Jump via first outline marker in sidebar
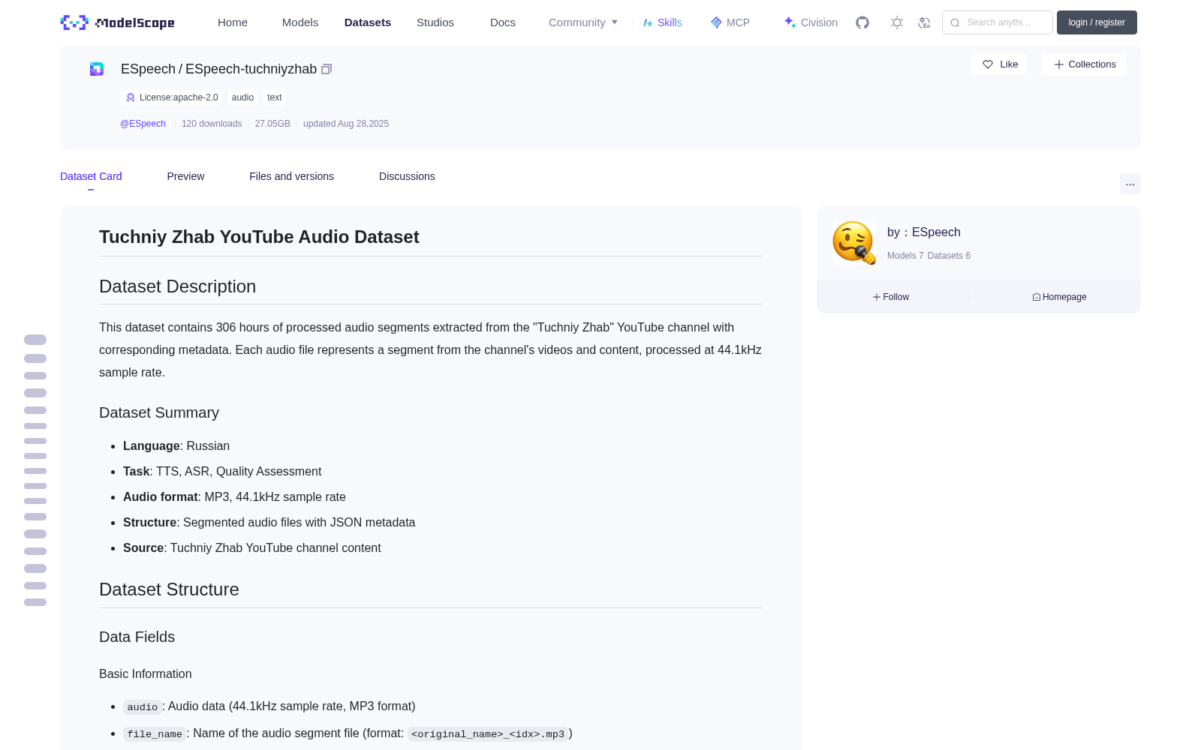This screenshot has width=1201, height=750. click(35, 340)
